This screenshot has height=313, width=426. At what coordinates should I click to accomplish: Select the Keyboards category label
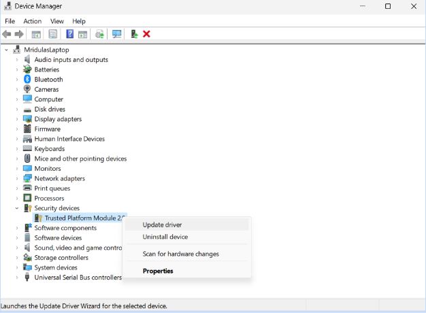[50, 148]
